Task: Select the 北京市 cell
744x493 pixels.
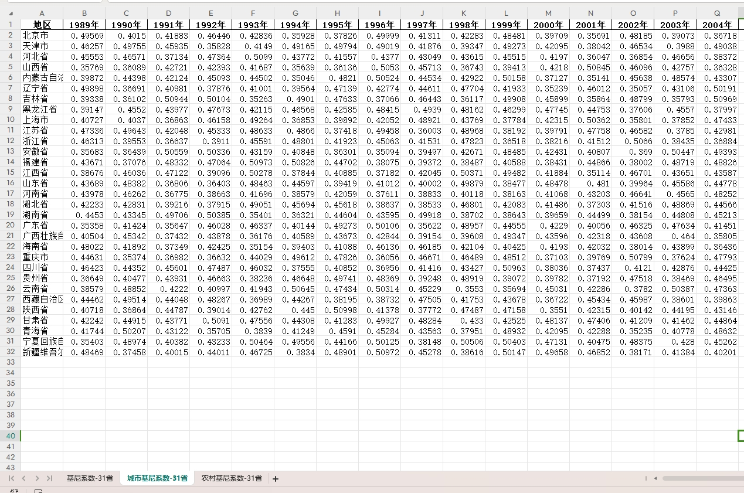Action: 42,36
